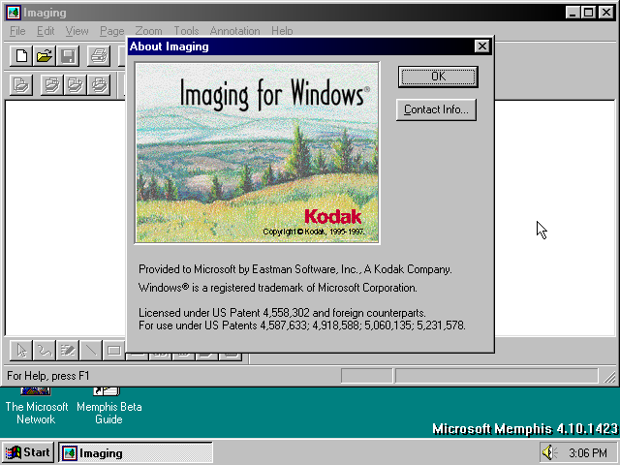
Task: Click the Imaging window resize grip
Action: click(610, 377)
